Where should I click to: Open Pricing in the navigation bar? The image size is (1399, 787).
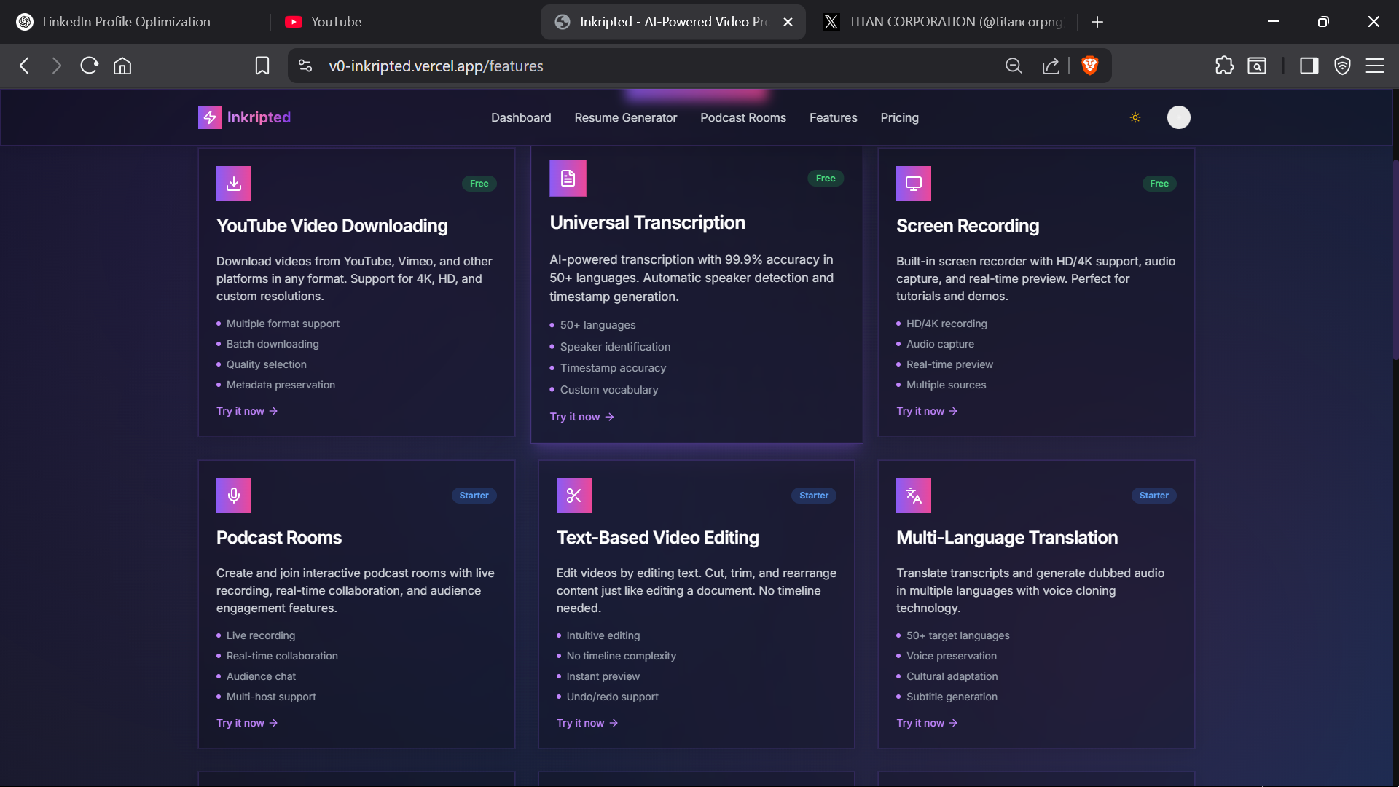[x=900, y=117]
